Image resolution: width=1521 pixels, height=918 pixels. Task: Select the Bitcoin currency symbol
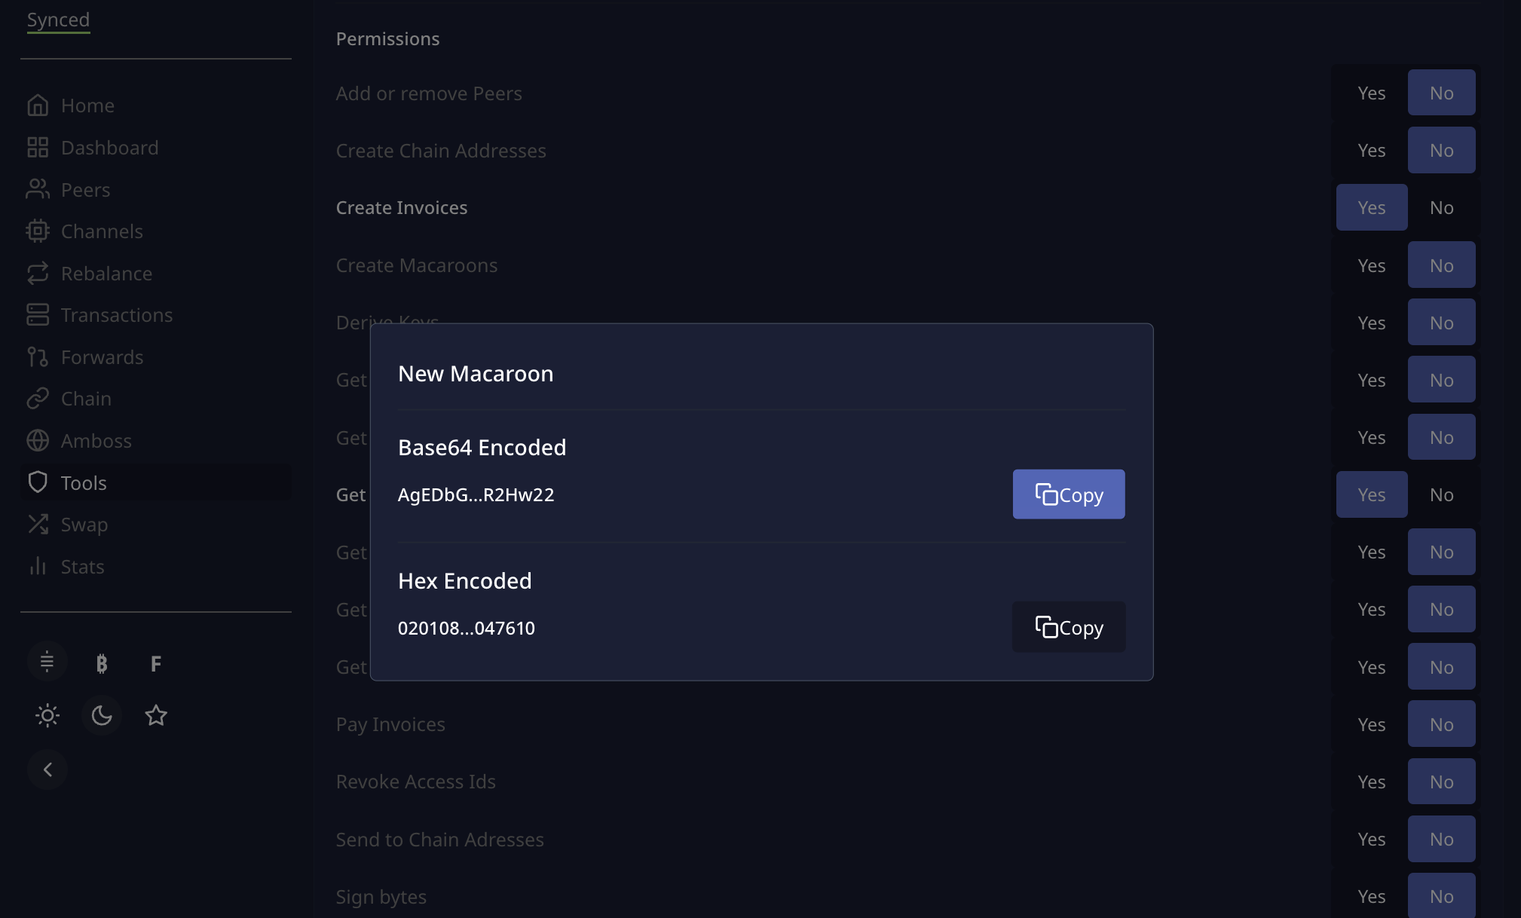[x=102, y=663]
